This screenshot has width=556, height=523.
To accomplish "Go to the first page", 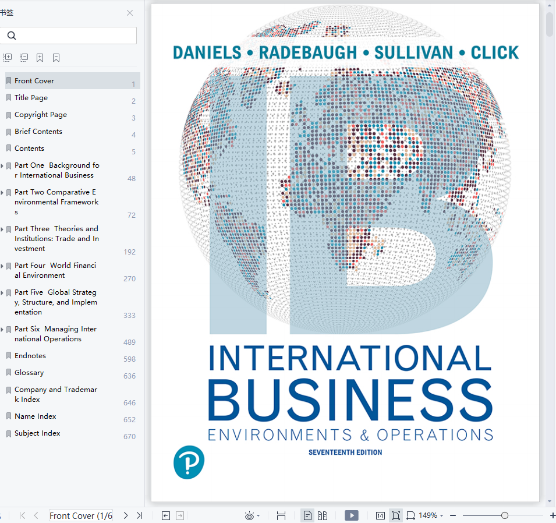I will [22, 515].
